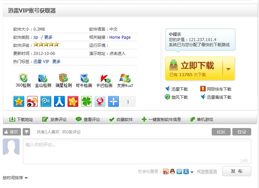Expand more social login options arrow
This screenshot has height=188, width=259.
point(192,172)
